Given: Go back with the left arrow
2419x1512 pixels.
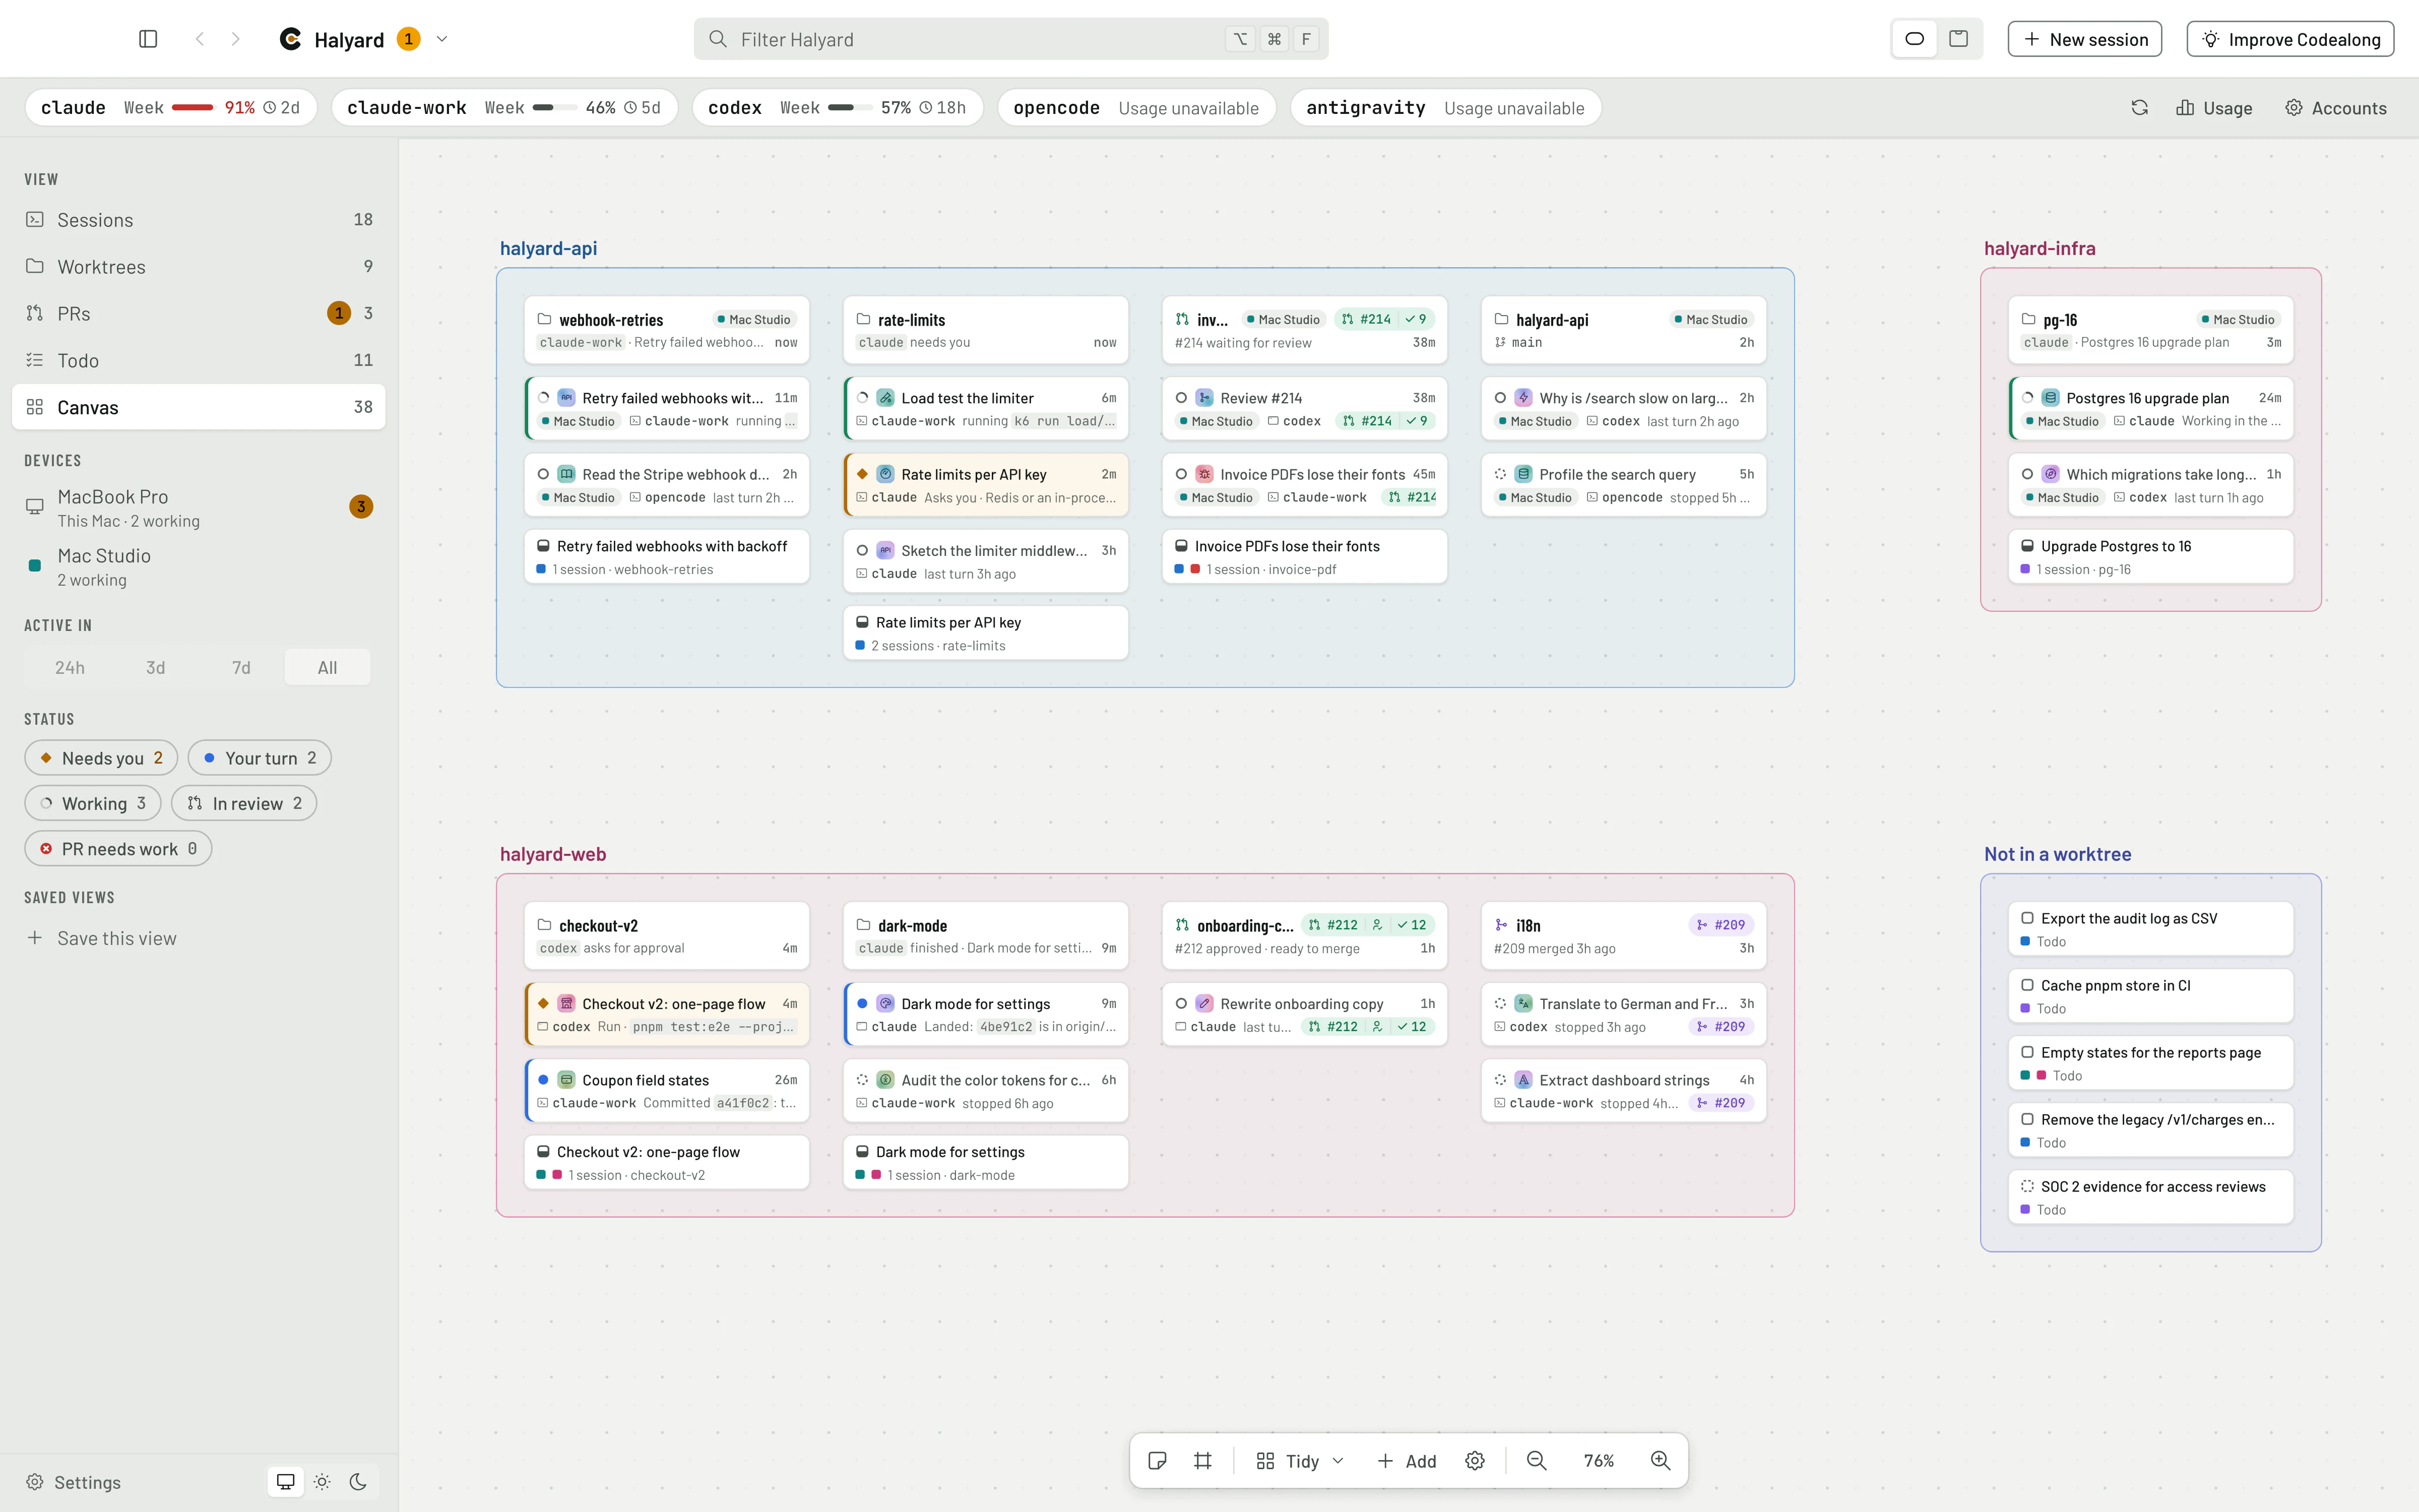Looking at the screenshot, I should point(200,39).
